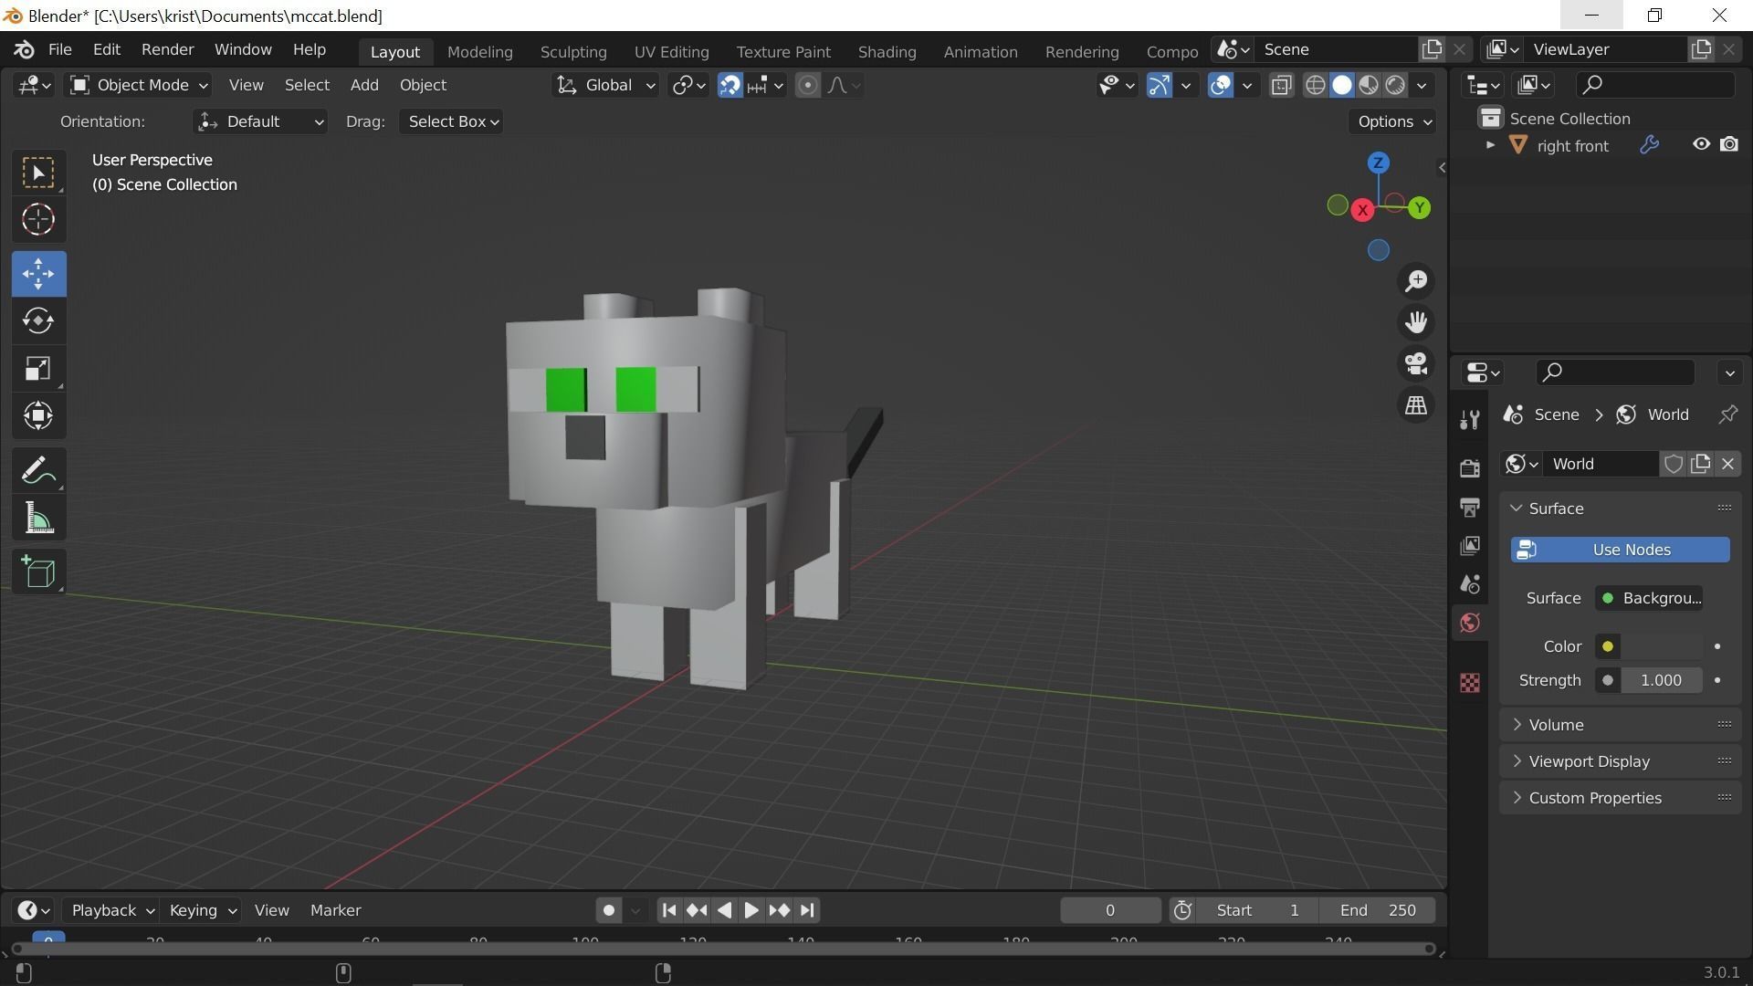The height and width of the screenshot is (986, 1753).
Task: Expand the Volume panel
Action: coord(1621,725)
